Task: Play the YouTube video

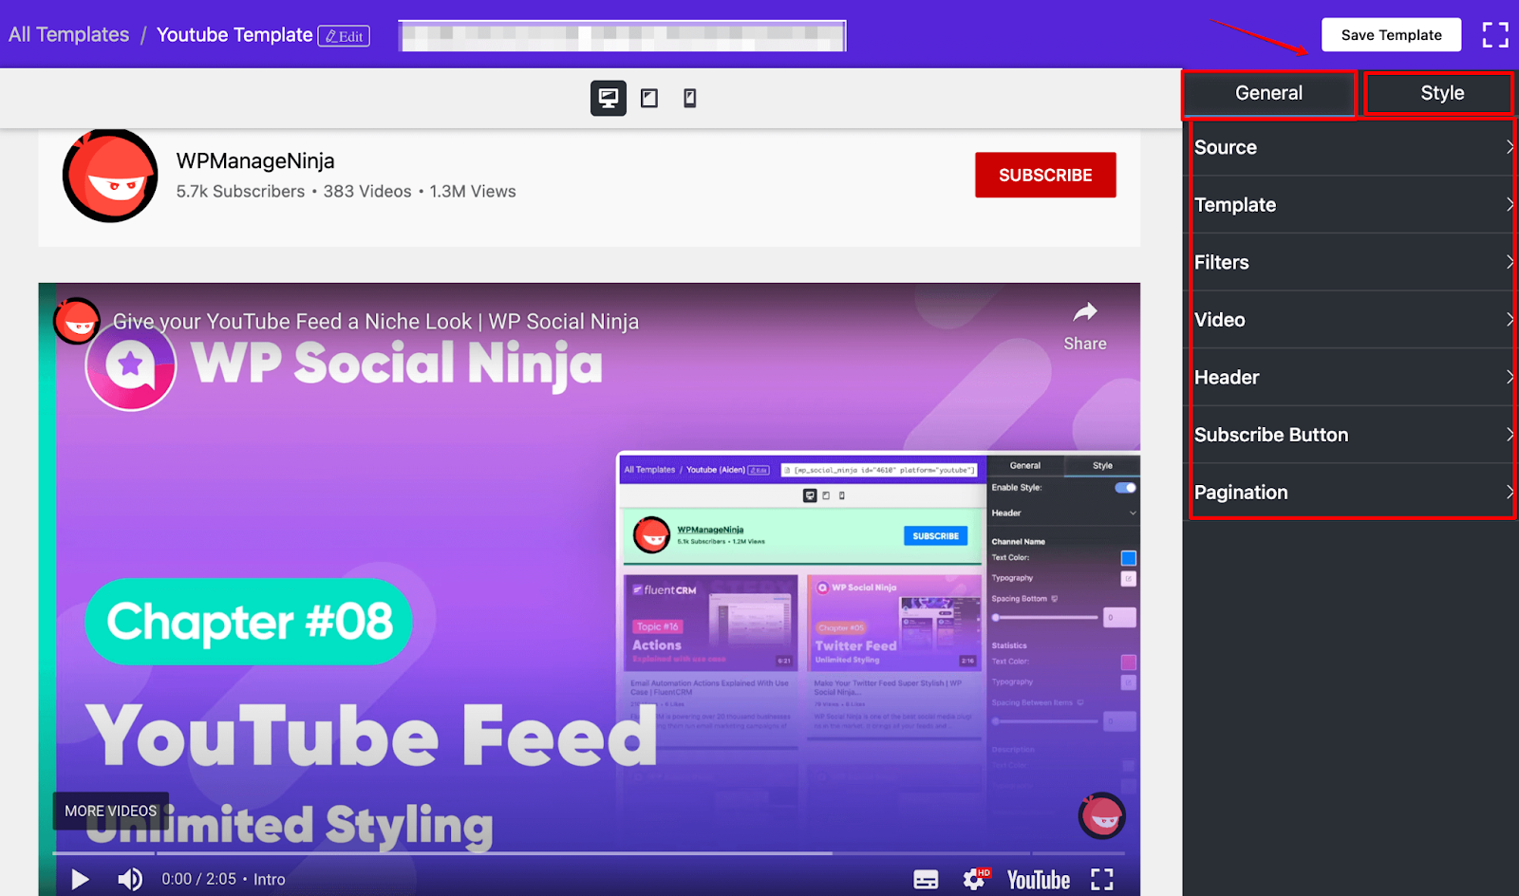Action: pyautogui.click(x=81, y=880)
